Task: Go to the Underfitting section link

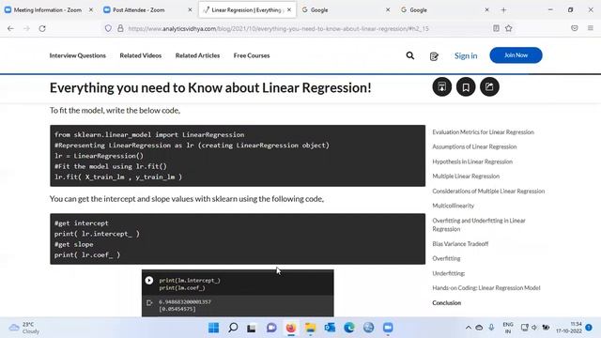Action: coord(449,273)
